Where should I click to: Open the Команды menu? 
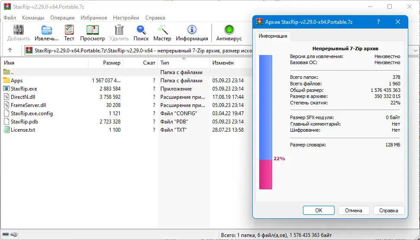[x=33, y=18]
